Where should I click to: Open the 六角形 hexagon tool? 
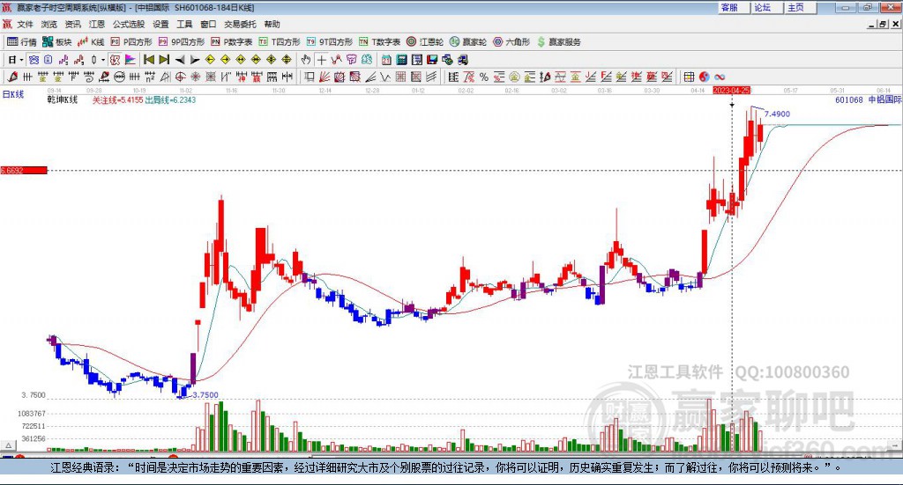click(511, 42)
